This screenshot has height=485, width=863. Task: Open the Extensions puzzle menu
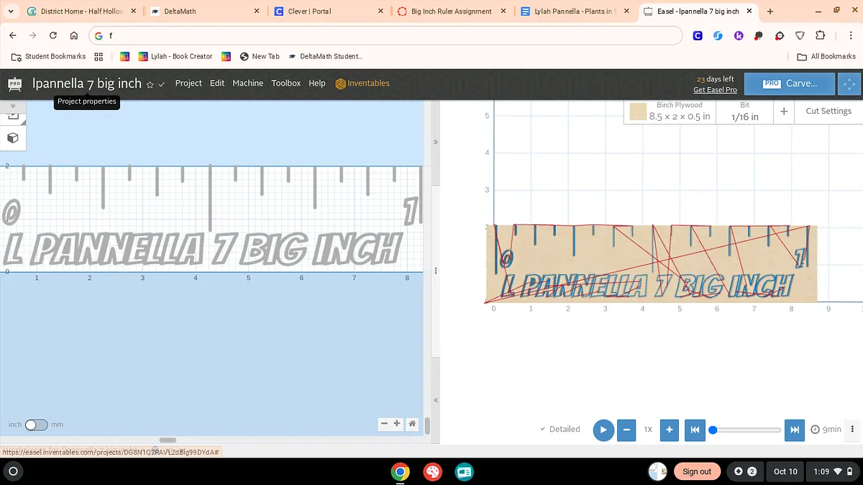click(821, 35)
